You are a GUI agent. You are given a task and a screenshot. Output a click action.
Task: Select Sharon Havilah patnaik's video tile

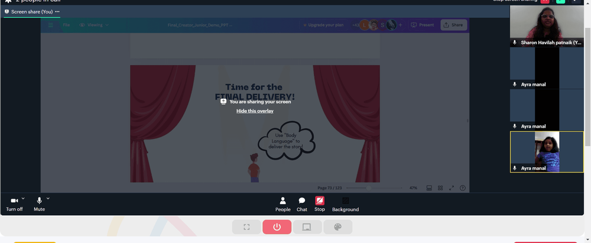547,26
